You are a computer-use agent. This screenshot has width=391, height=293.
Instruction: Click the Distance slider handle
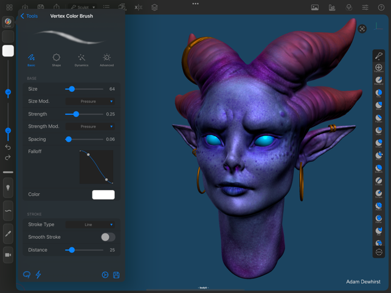[x=72, y=250]
